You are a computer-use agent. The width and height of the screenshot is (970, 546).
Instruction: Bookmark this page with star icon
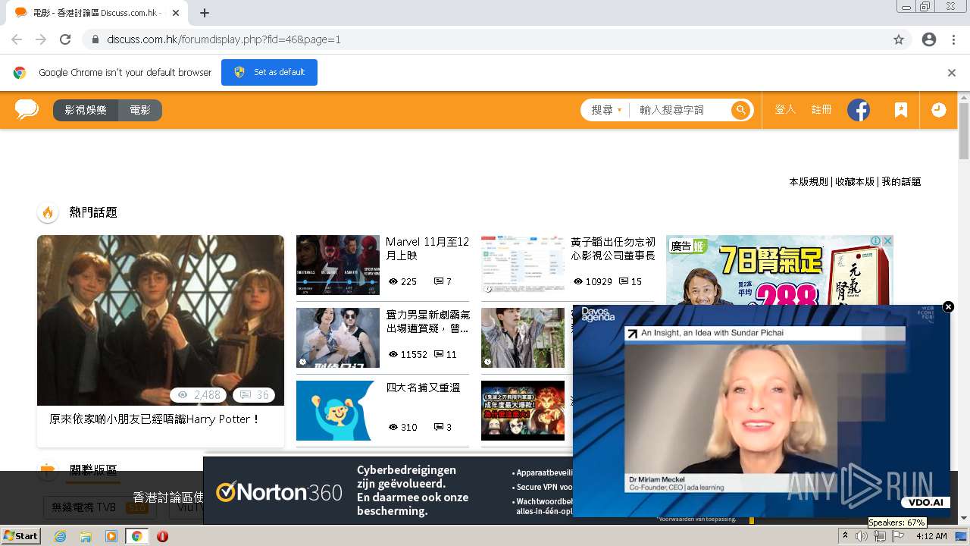[x=899, y=39]
